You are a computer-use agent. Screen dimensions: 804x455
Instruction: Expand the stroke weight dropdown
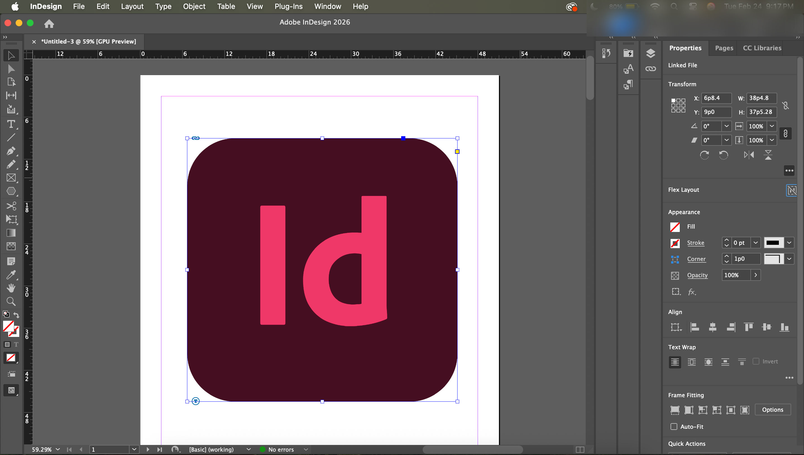(x=756, y=243)
